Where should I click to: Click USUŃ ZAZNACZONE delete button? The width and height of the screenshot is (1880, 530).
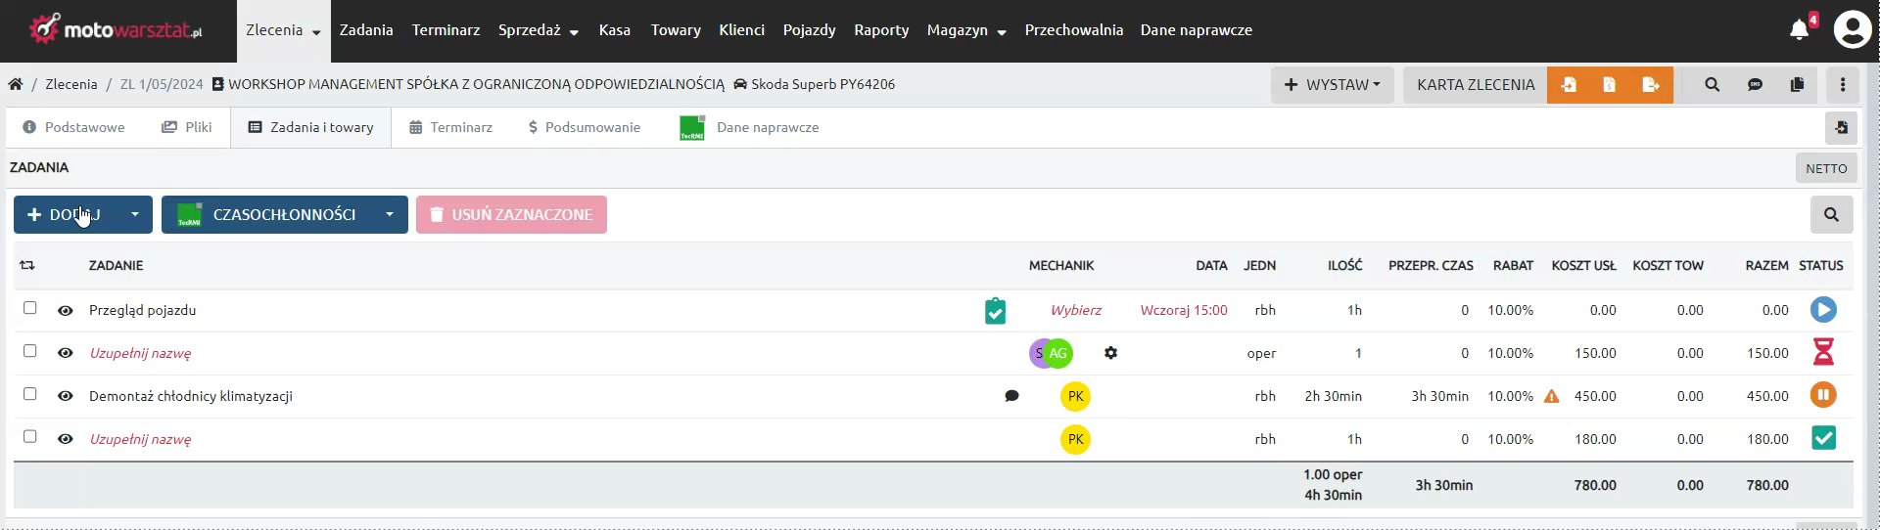click(511, 215)
